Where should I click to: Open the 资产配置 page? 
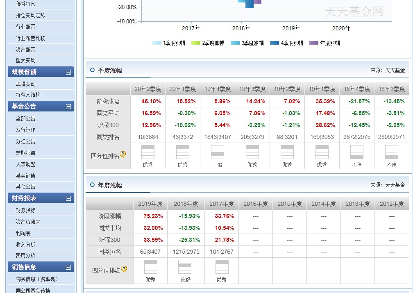(x=25, y=50)
